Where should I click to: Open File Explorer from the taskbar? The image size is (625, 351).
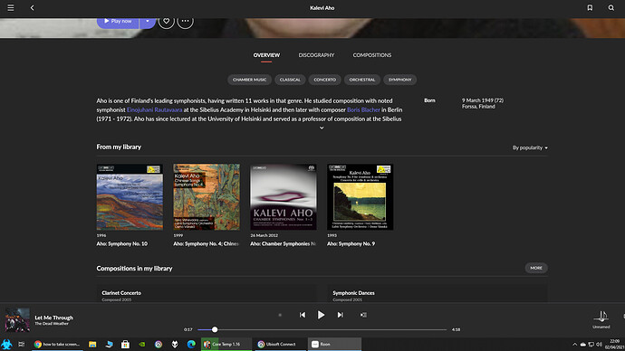[92, 345]
